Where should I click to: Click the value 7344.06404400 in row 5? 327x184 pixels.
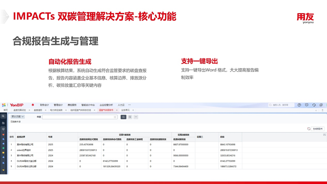[x=181, y=167]
